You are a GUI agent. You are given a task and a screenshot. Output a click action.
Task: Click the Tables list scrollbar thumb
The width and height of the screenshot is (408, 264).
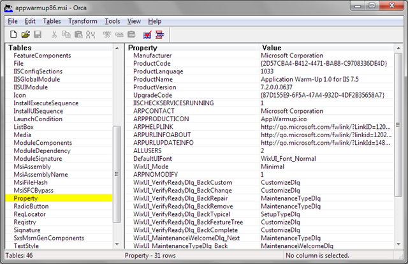click(x=117, y=174)
